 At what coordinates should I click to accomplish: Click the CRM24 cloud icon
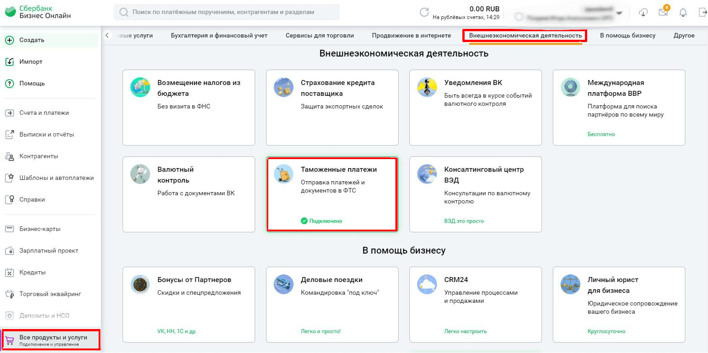(427, 284)
